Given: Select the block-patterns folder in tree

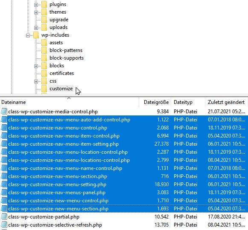Looking at the screenshot, I should click(x=66, y=50).
